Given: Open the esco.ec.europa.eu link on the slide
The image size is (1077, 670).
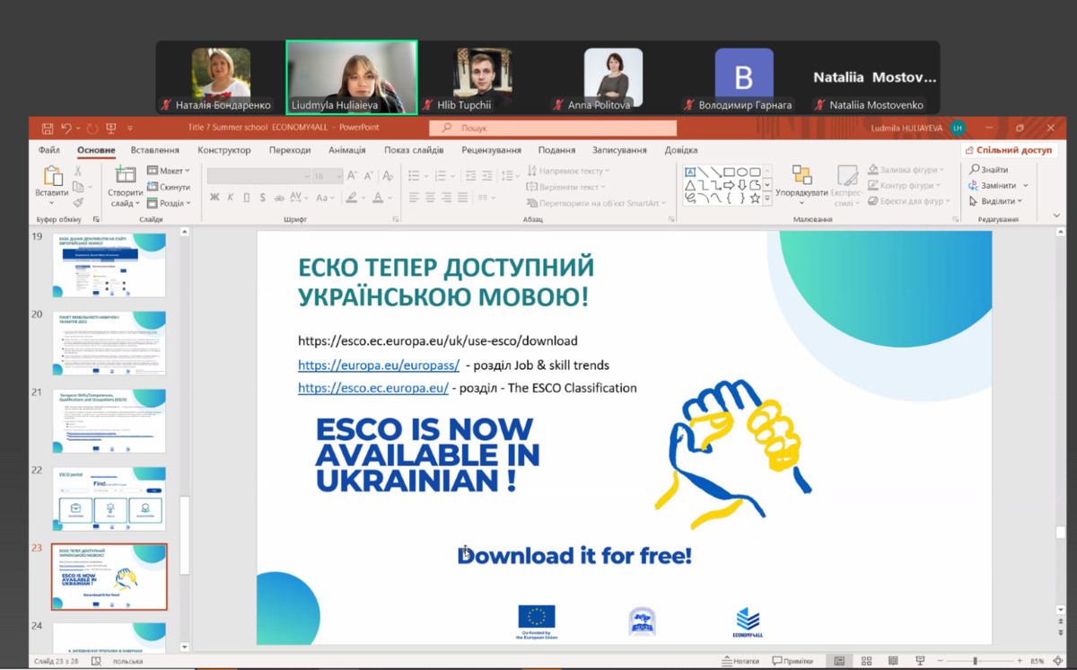Looking at the screenshot, I should (373, 388).
